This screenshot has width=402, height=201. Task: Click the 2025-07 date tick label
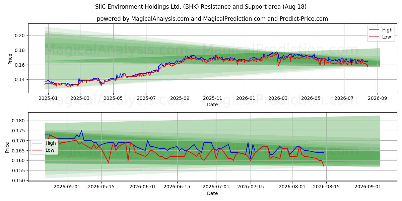(x=146, y=98)
